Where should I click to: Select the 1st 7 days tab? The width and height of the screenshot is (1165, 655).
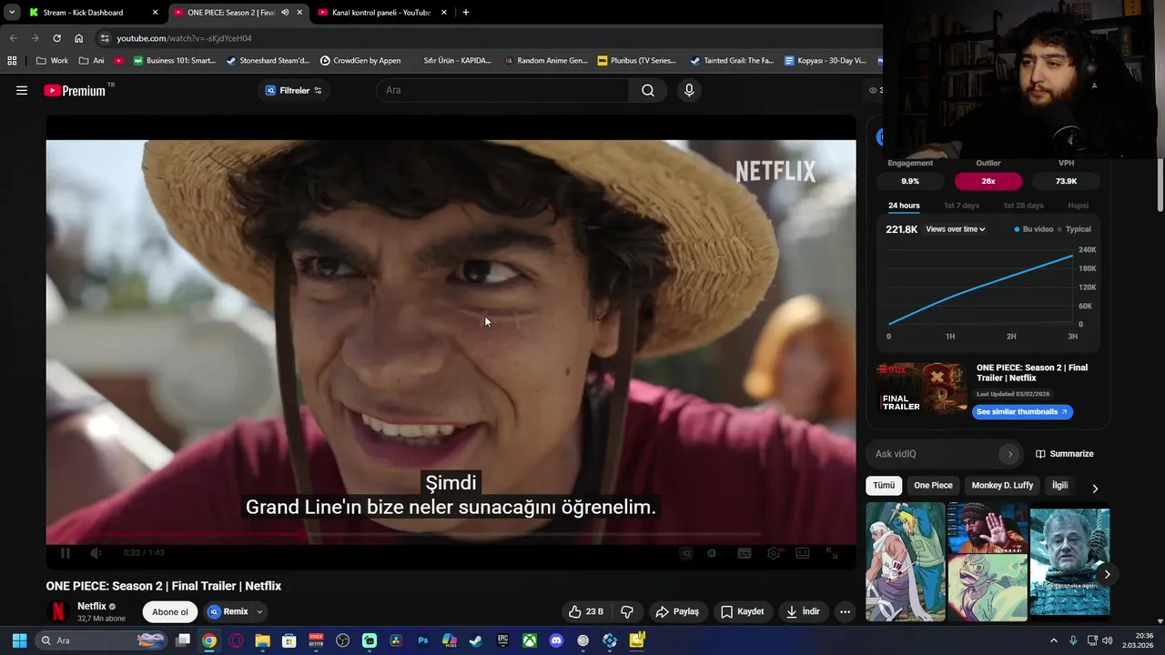tap(961, 206)
